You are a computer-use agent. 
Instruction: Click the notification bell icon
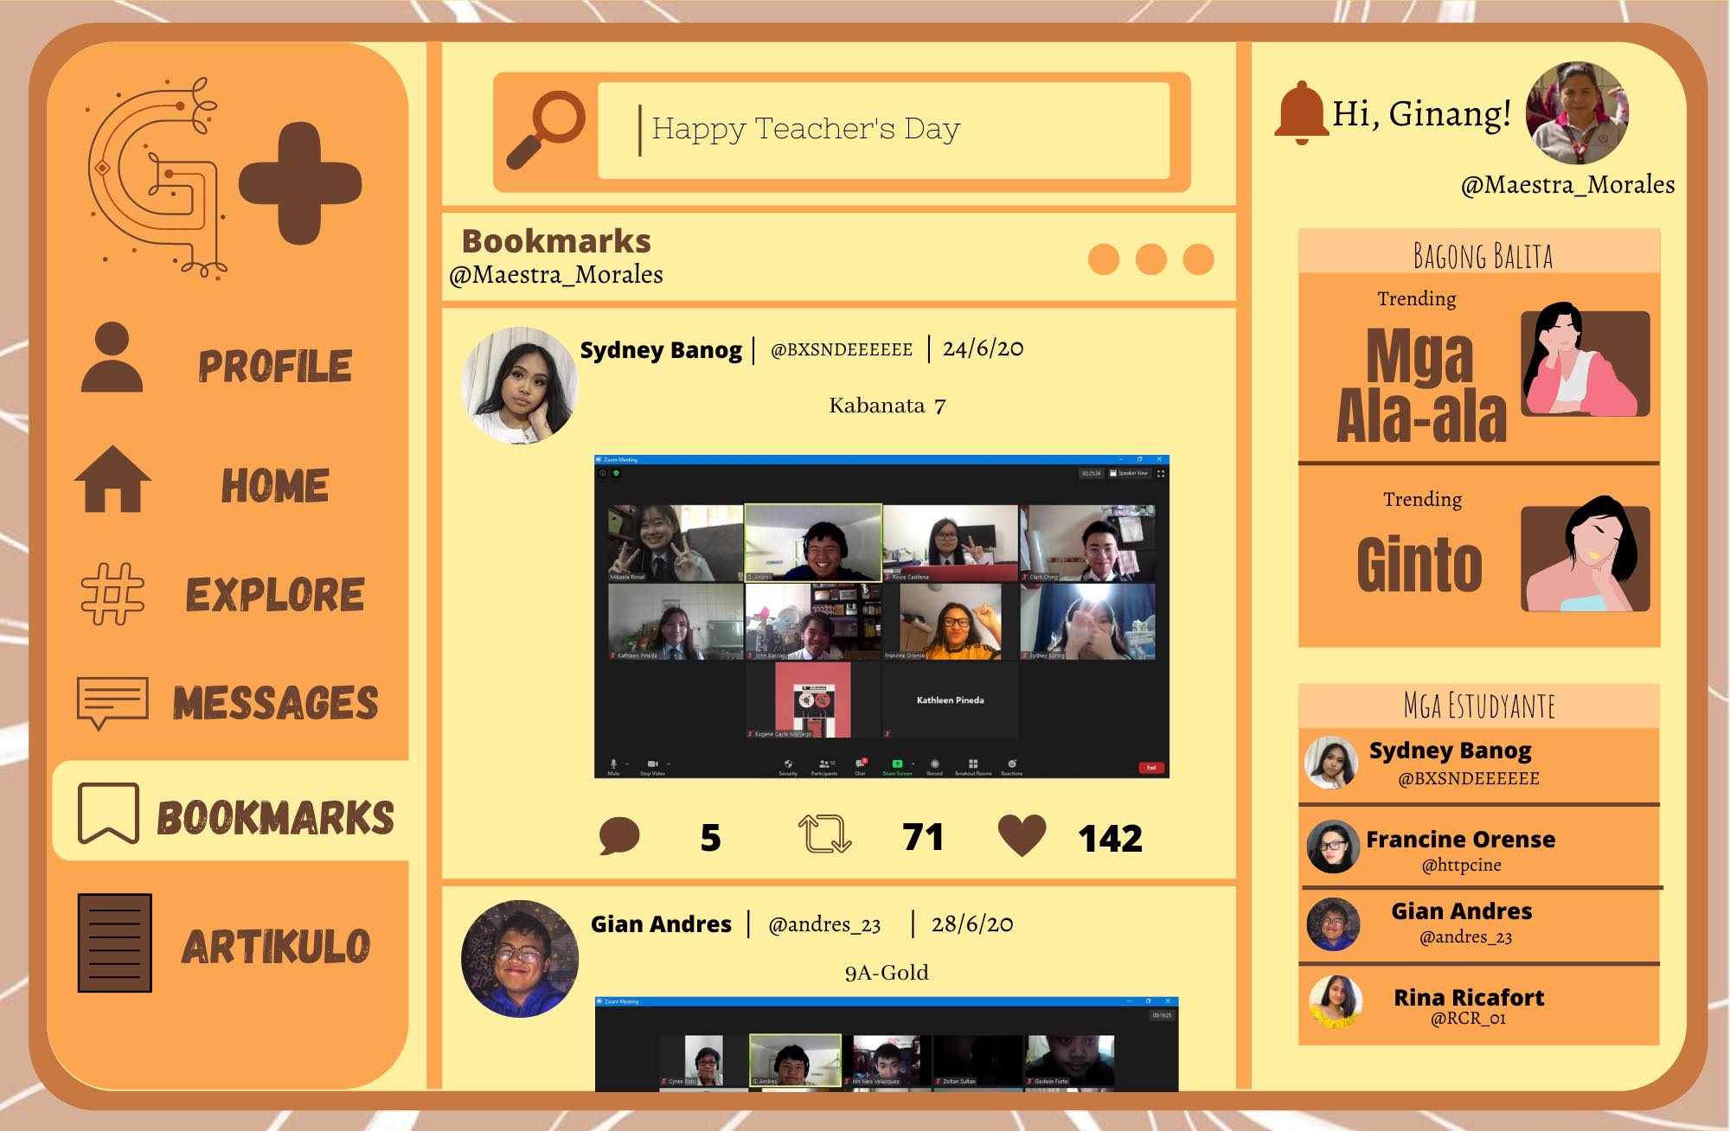[x=1300, y=114]
